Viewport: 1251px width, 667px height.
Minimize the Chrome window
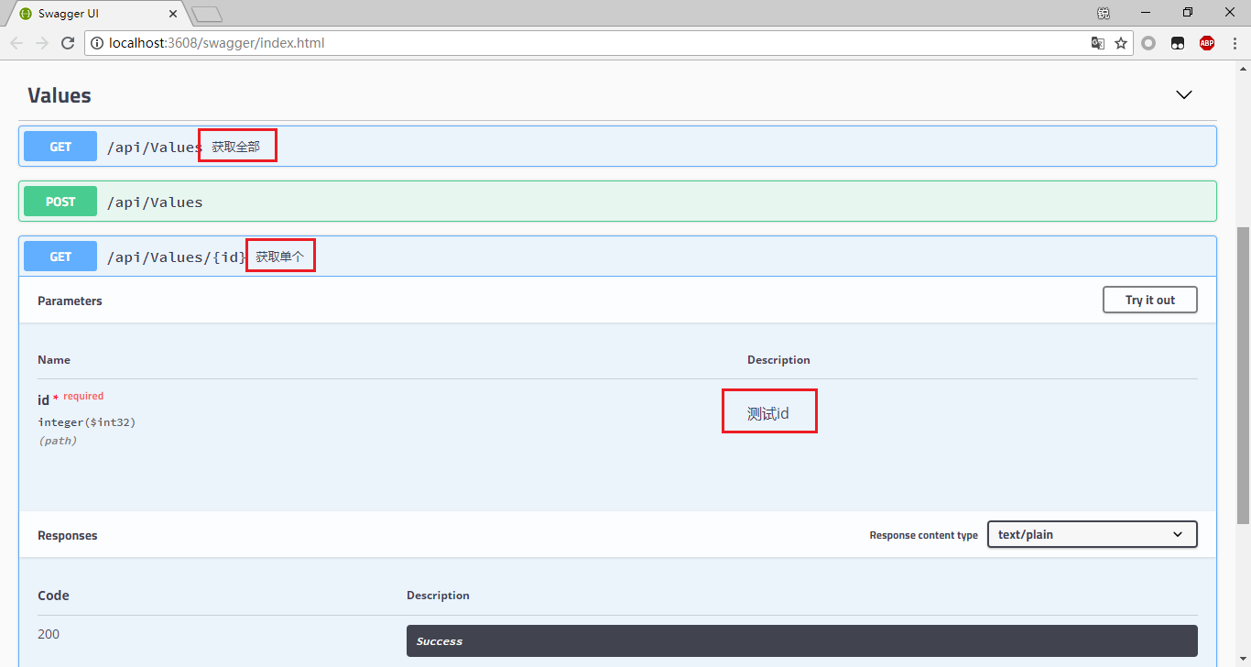tap(1146, 12)
